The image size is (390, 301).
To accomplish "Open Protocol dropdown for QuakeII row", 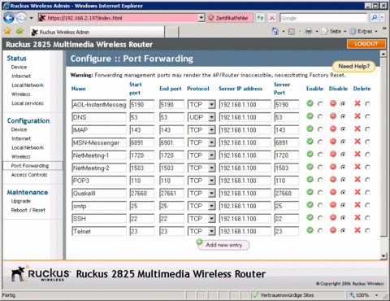I will 211,193.
